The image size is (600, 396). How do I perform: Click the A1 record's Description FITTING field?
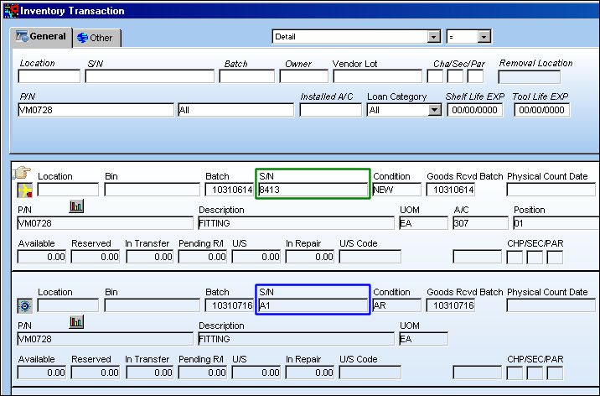(x=296, y=339)
